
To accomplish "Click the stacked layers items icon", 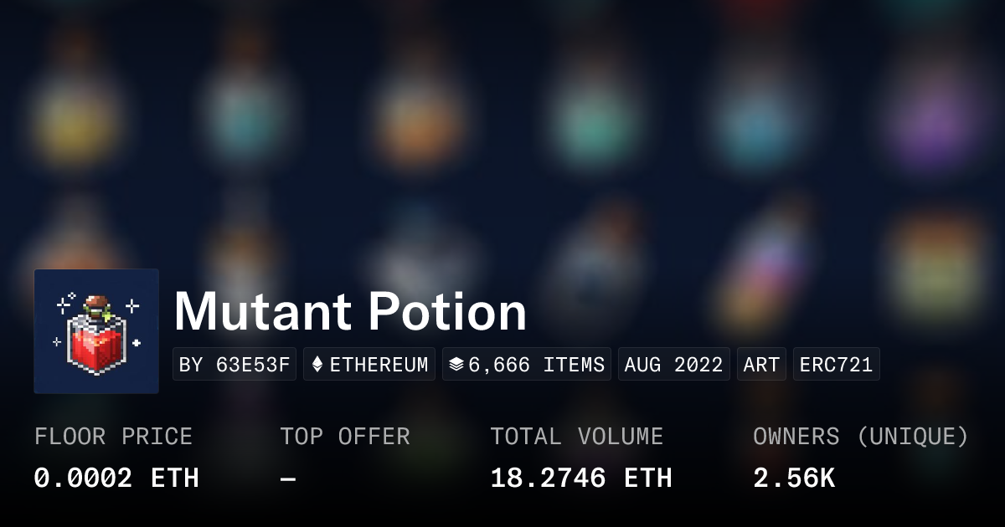I will pos(456,365).
